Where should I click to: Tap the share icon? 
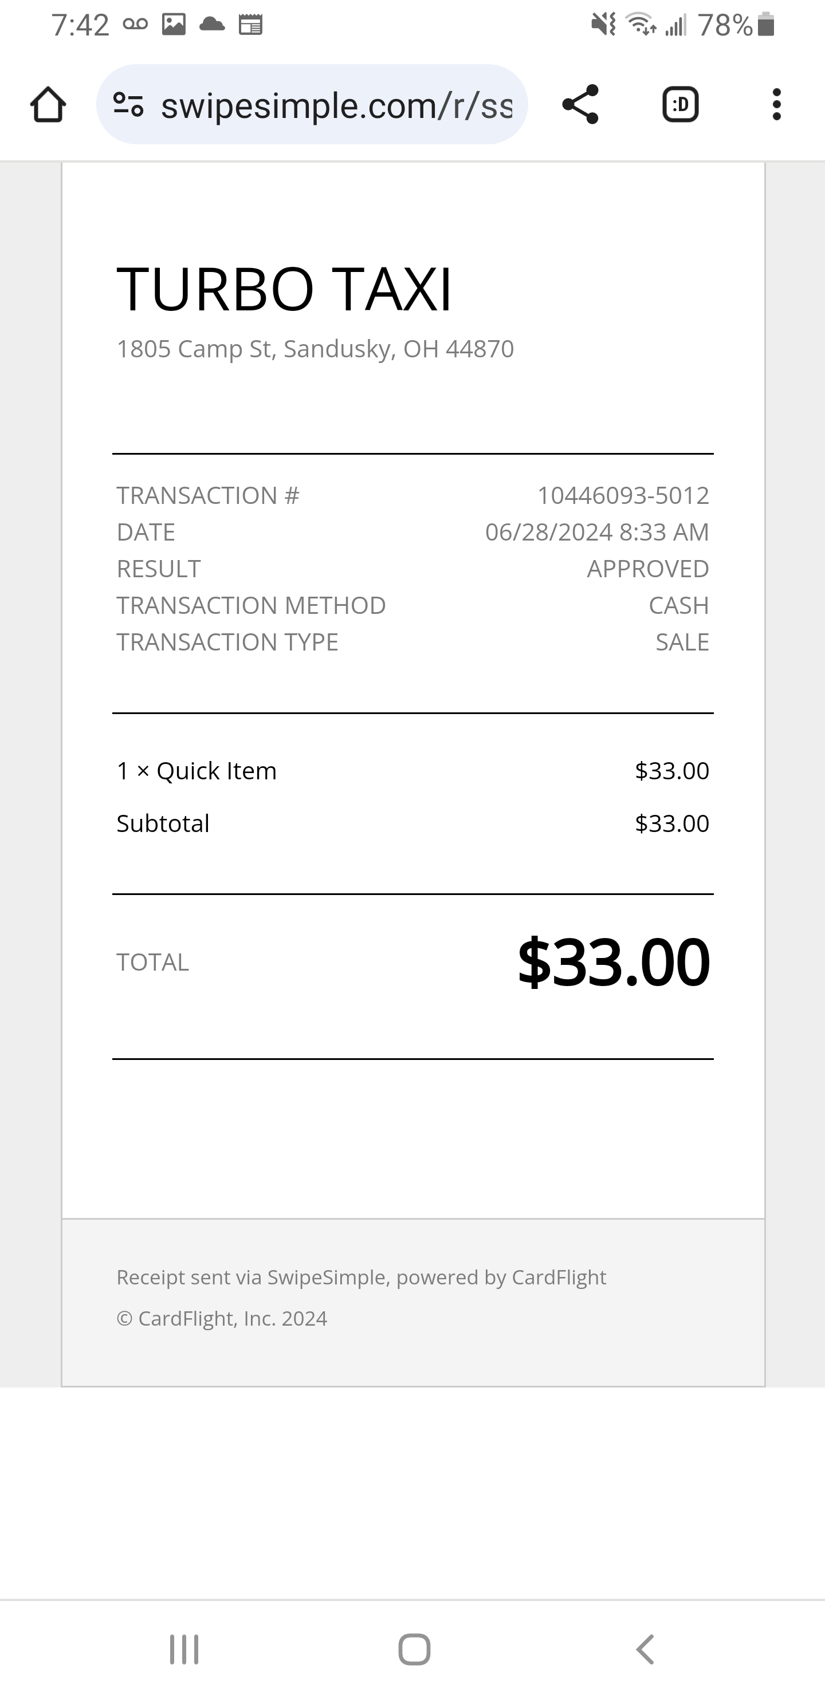[580, 105]
